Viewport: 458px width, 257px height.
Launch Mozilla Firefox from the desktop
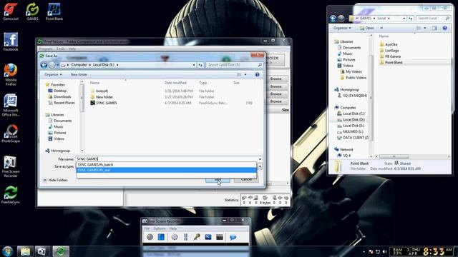tap(11, 74)
